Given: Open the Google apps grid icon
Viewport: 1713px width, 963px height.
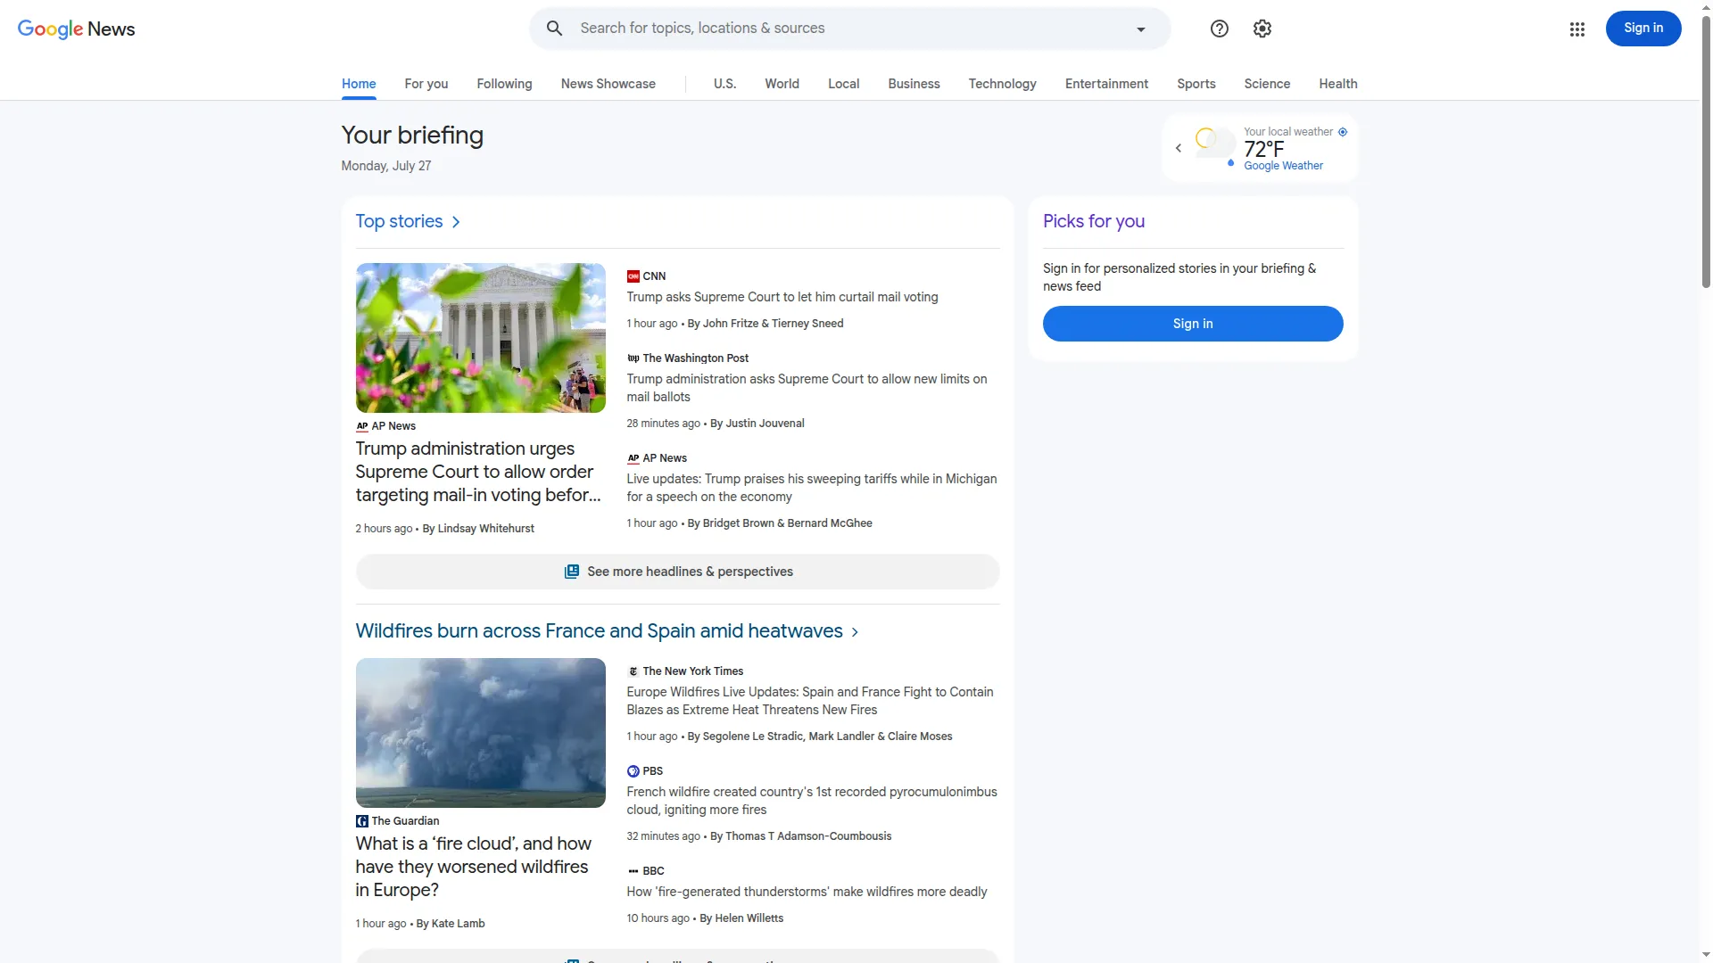Looking at the screenshot, I should pos(1576,29).
